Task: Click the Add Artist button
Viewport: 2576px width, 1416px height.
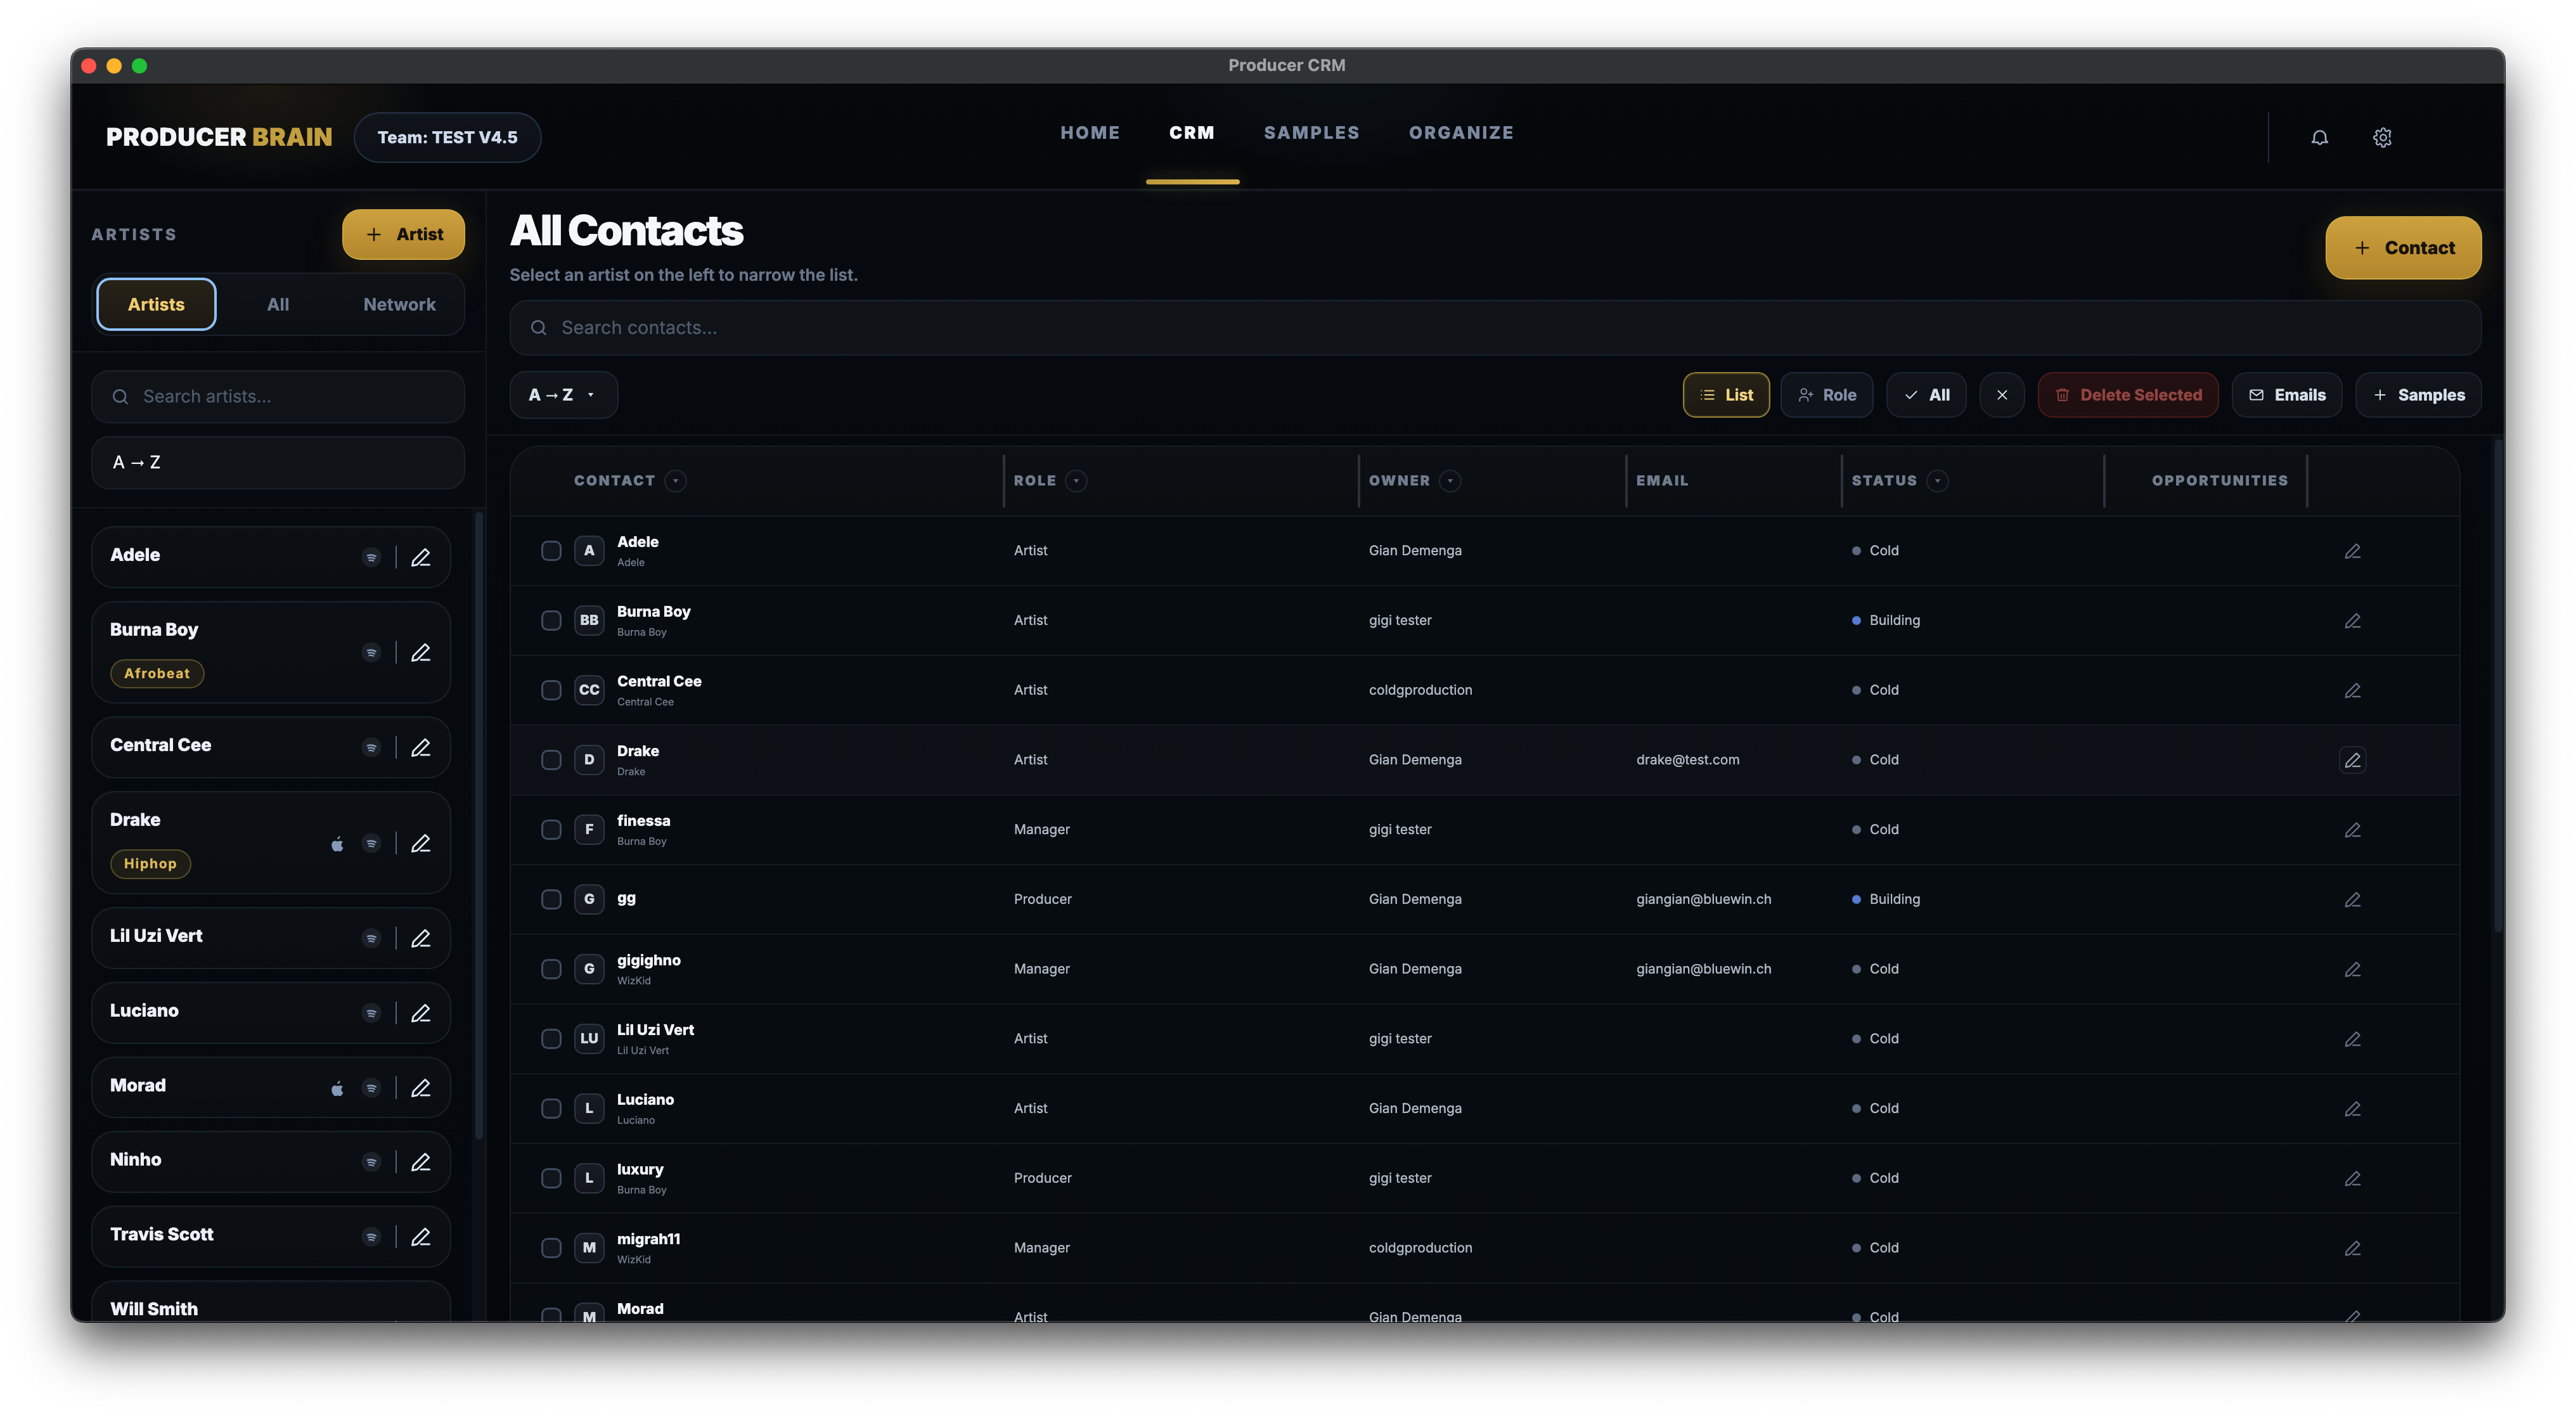Action: click(403, 234)
